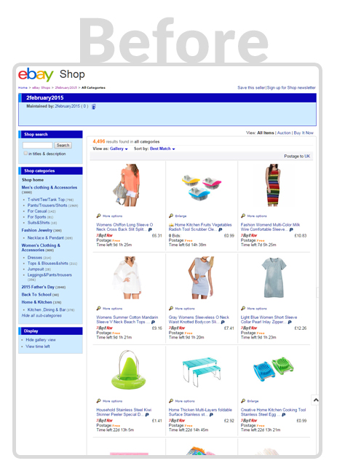Switch view to Buy It Now listings
This screenshot has height=474, width=337.
click(304, 133)
